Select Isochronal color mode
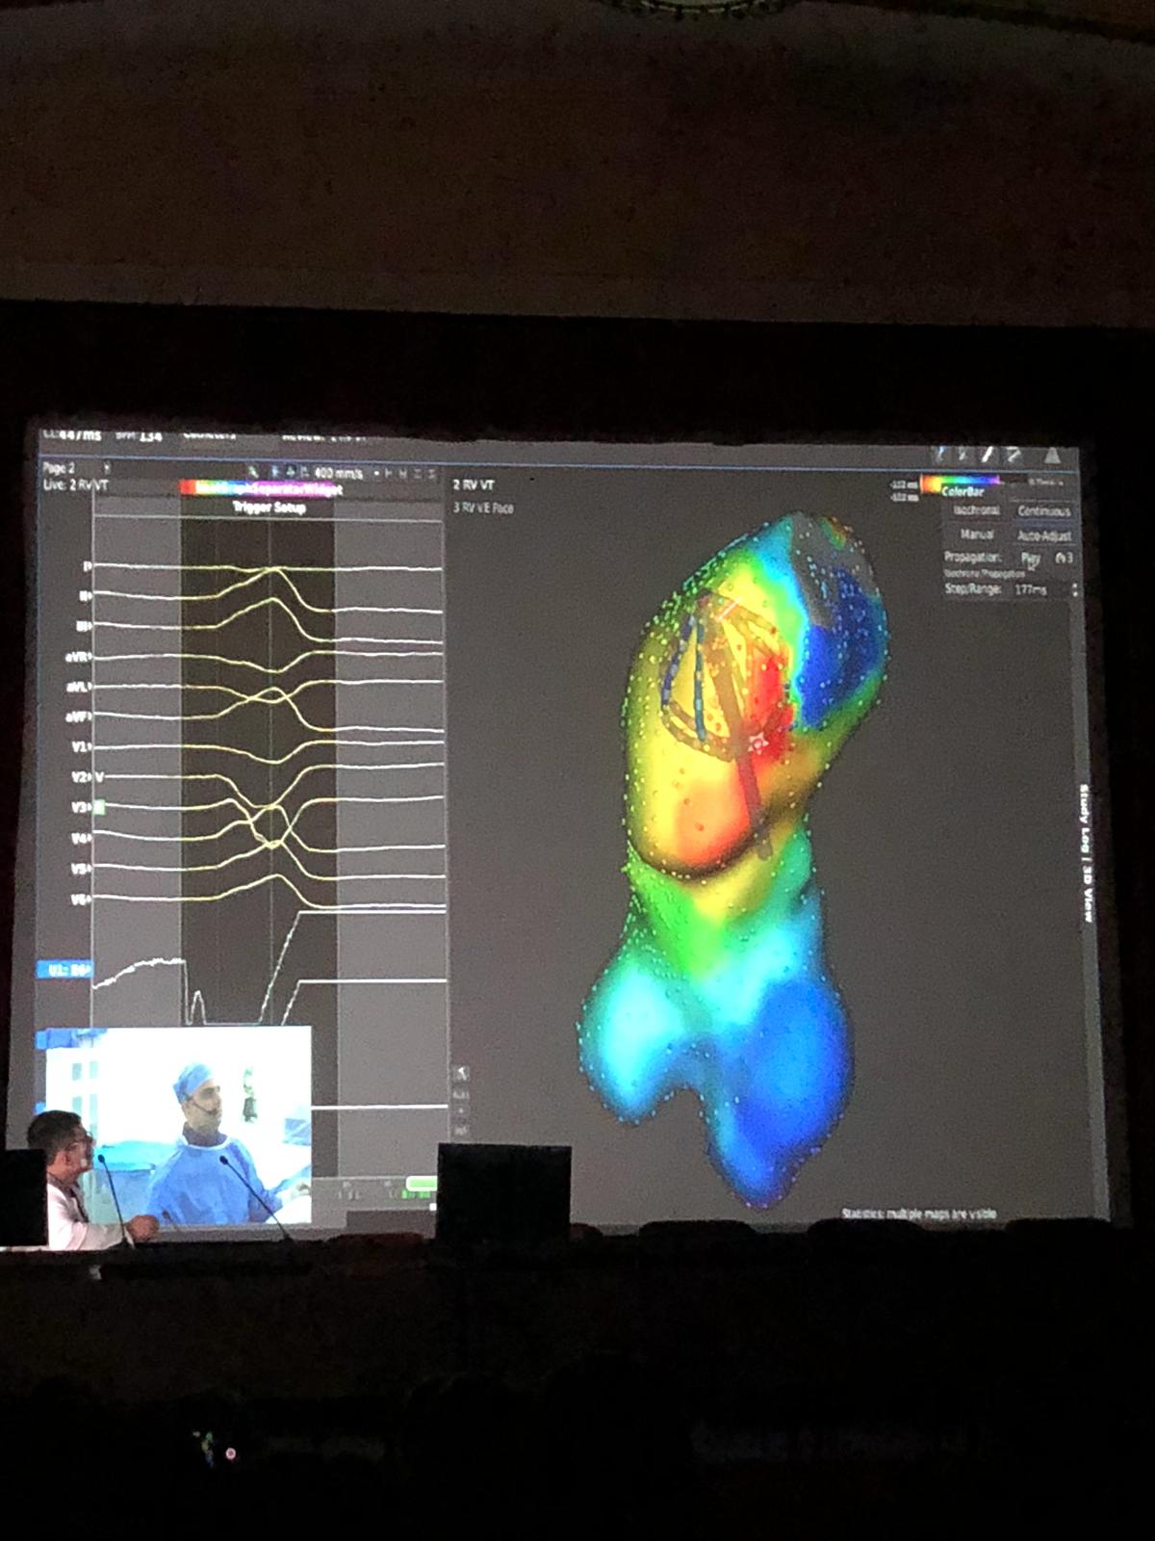This screenshot has height=1541, width=1155. click(976, 510)
